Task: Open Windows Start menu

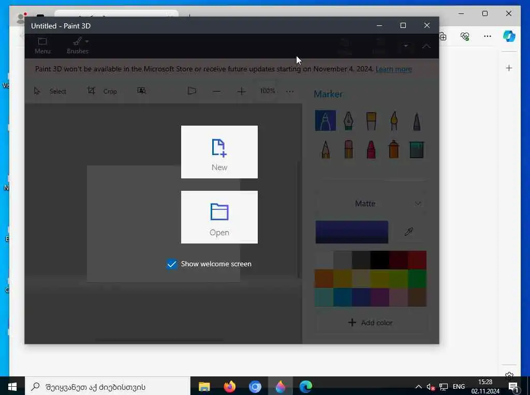Action: coord(12,387)
